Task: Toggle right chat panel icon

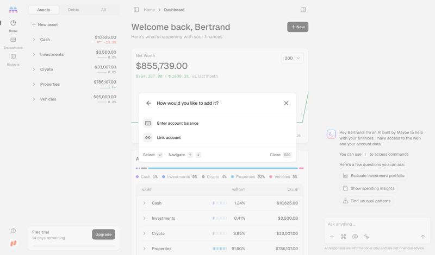Action: click(303, 10)
